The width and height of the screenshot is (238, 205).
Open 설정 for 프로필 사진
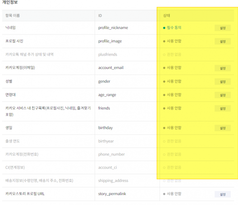223,41
